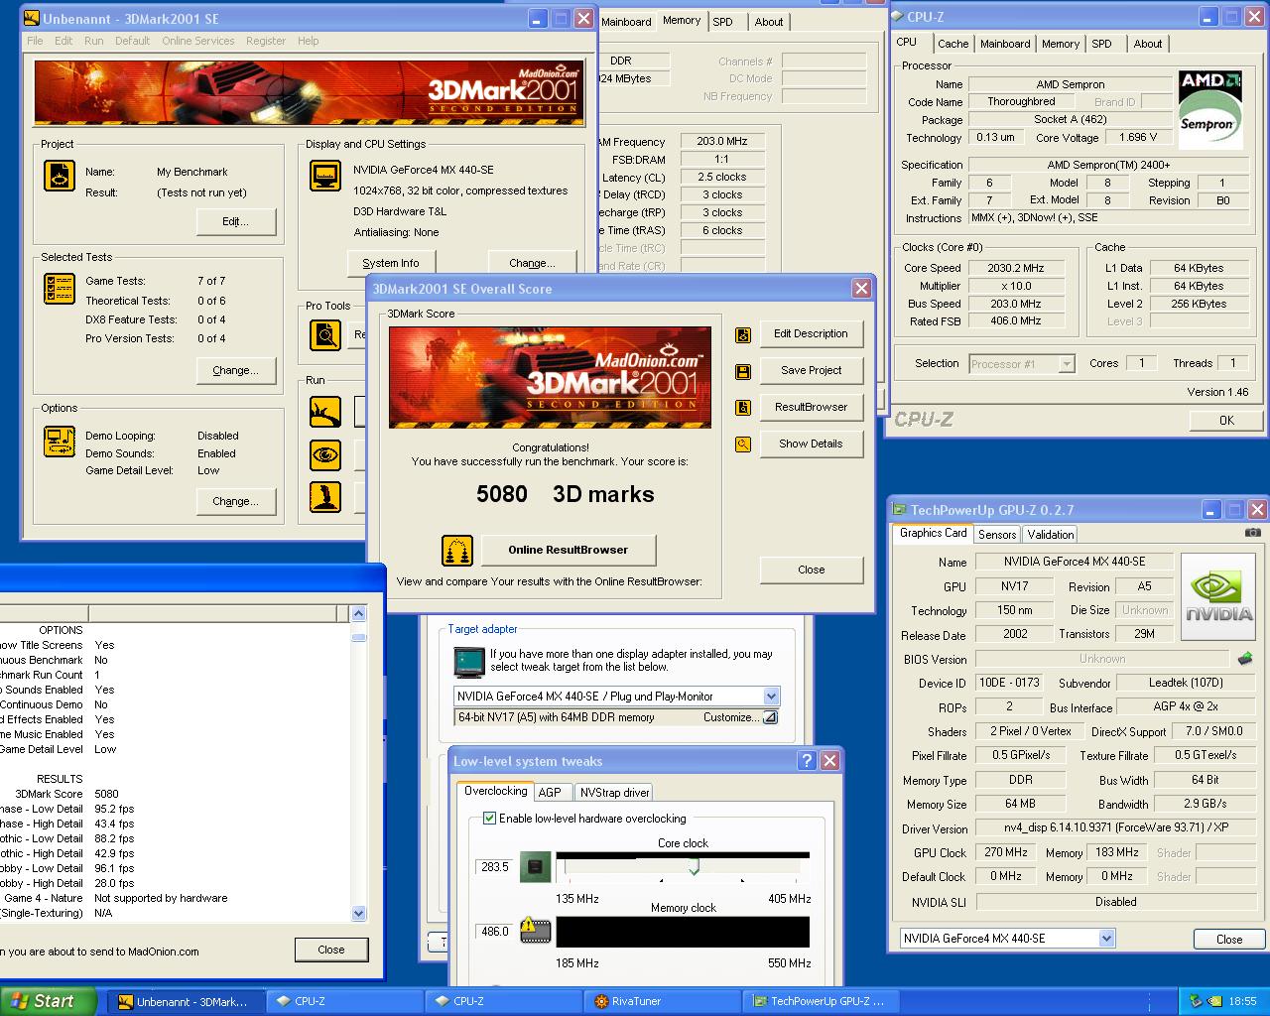Click the Online ResultBrowser button
The height and width of the screenshot is (1016, 1270).
pyautogui.click(x=569, y=550)
